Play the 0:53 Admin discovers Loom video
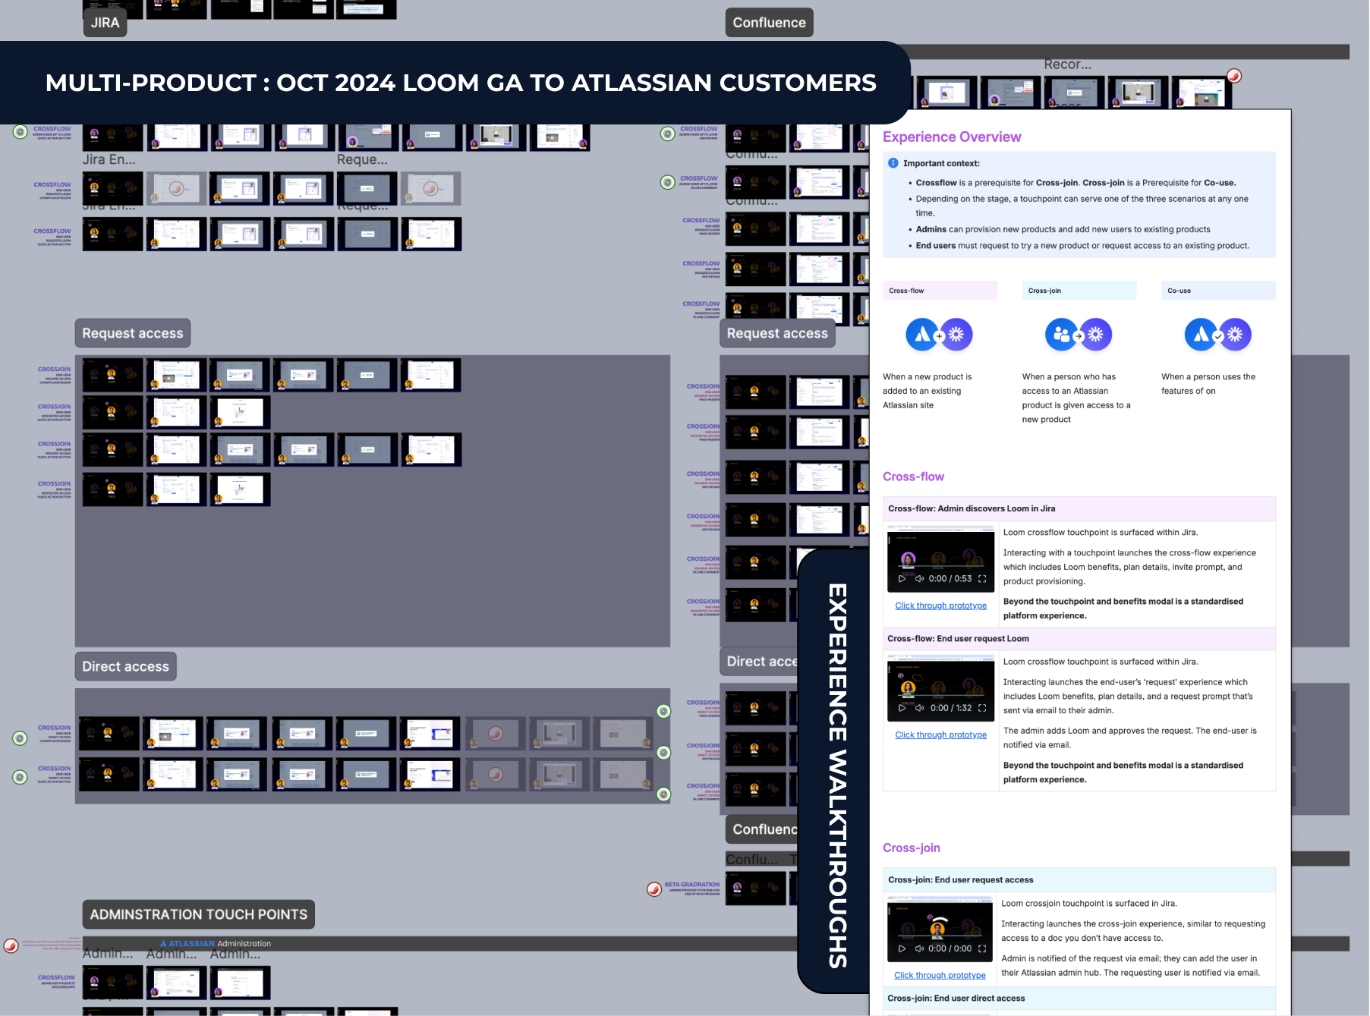The width and height of the screenshot is (1370, 1016). [x=902, y=579]
